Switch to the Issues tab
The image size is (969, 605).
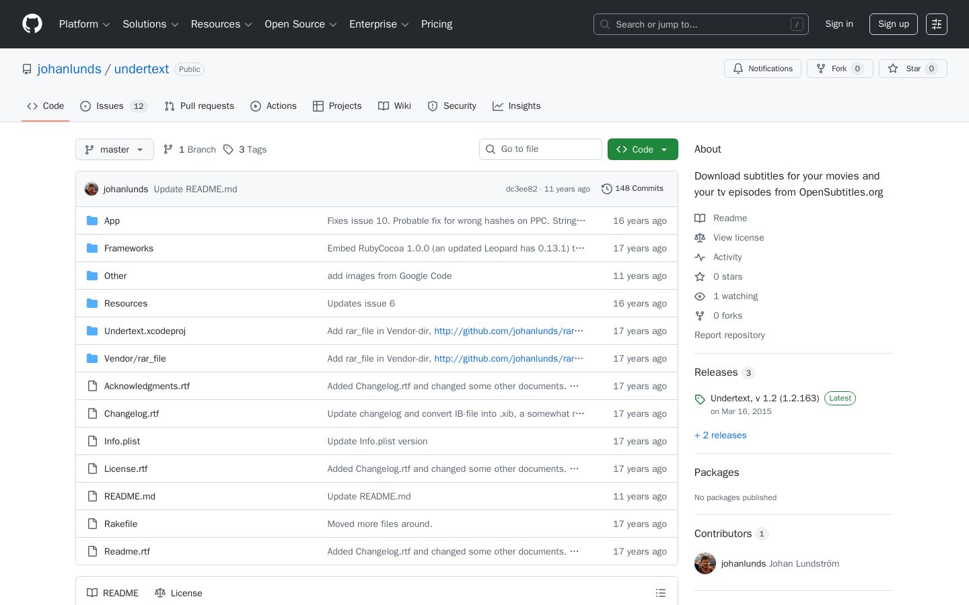pos(114,106)
